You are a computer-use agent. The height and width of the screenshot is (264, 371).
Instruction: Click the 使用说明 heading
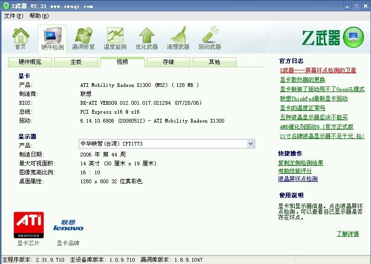(291, 195)
